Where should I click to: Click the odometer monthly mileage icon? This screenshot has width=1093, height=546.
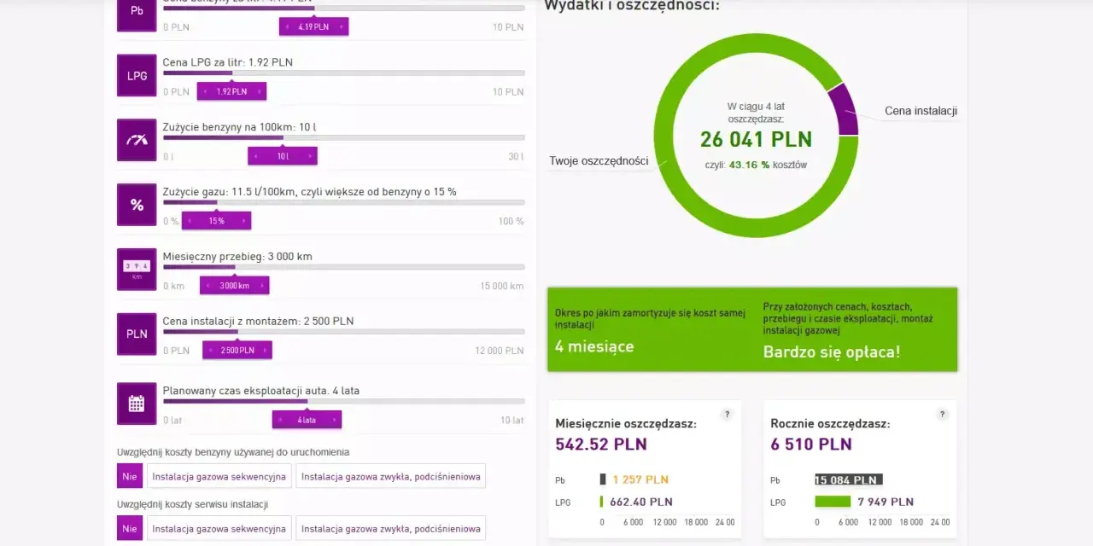tap(137, 270)
